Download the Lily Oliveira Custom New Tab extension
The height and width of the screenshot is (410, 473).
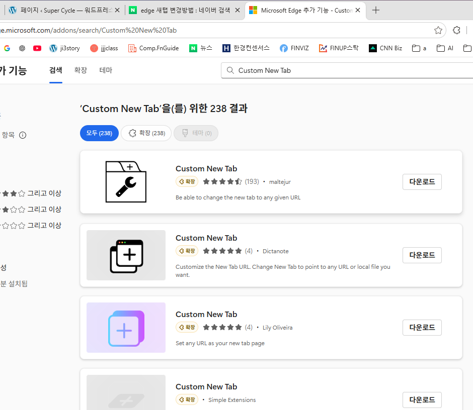(422, 328)
